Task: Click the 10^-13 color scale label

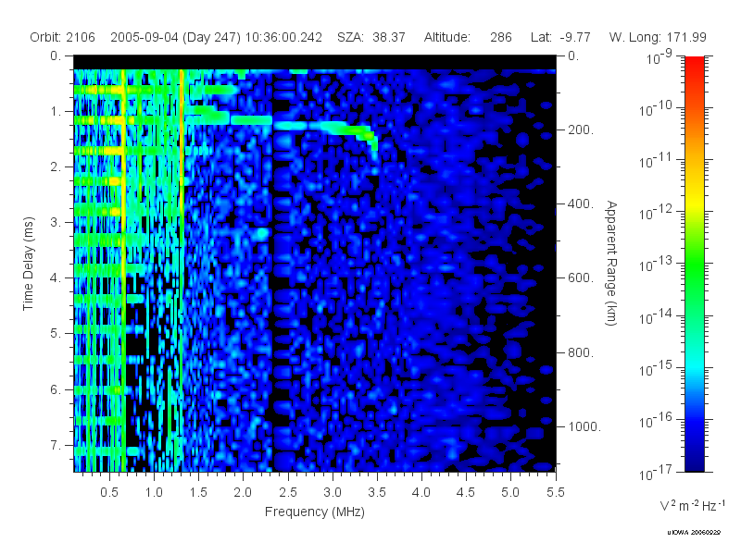Action: 656,265
